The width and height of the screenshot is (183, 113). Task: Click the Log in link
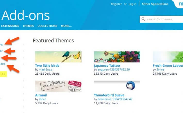132,4
